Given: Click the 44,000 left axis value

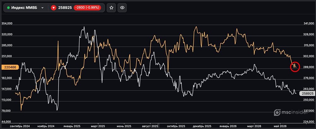Looking at the screenshot, I should [7, 122].
